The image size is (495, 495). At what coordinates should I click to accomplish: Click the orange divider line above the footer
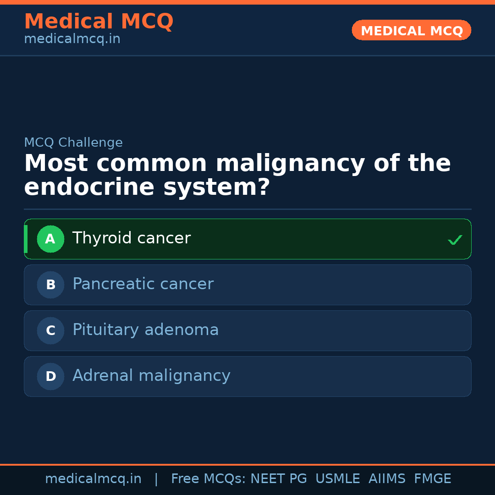pos(247,464)
